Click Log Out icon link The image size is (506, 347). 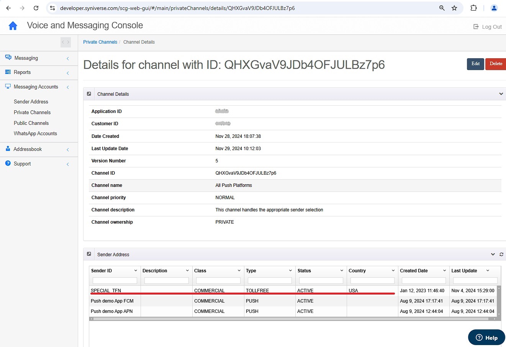coord(476,27)
